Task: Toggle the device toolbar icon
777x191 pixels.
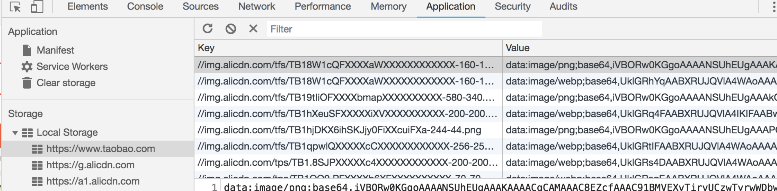Action: pyautogui.click(x=37, y=7)
